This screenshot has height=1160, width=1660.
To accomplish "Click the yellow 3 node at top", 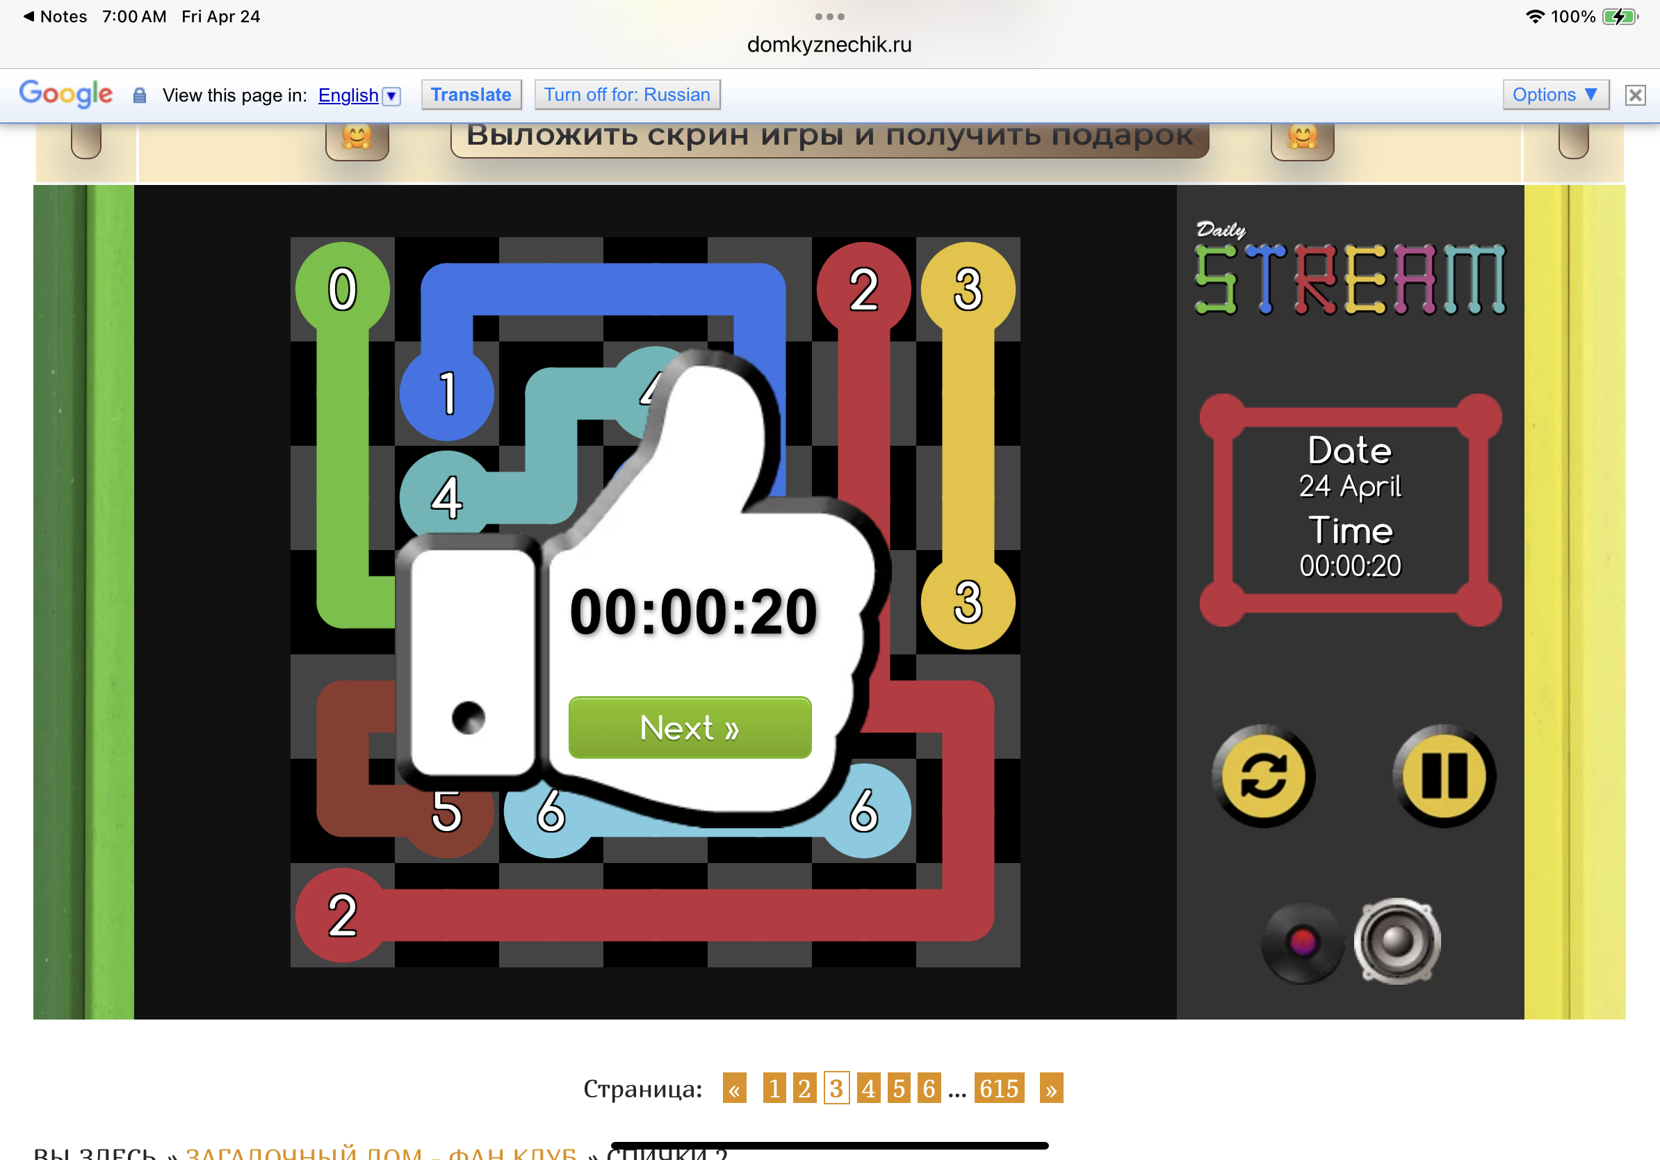I will [968, 289].
